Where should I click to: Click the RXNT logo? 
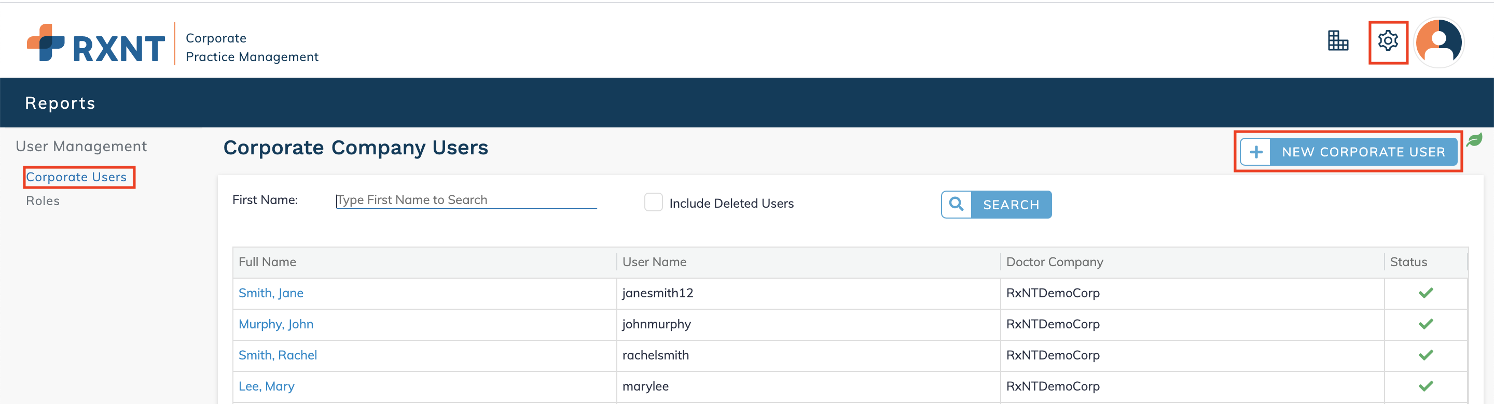pyautogui.click(x=96, y=44)
